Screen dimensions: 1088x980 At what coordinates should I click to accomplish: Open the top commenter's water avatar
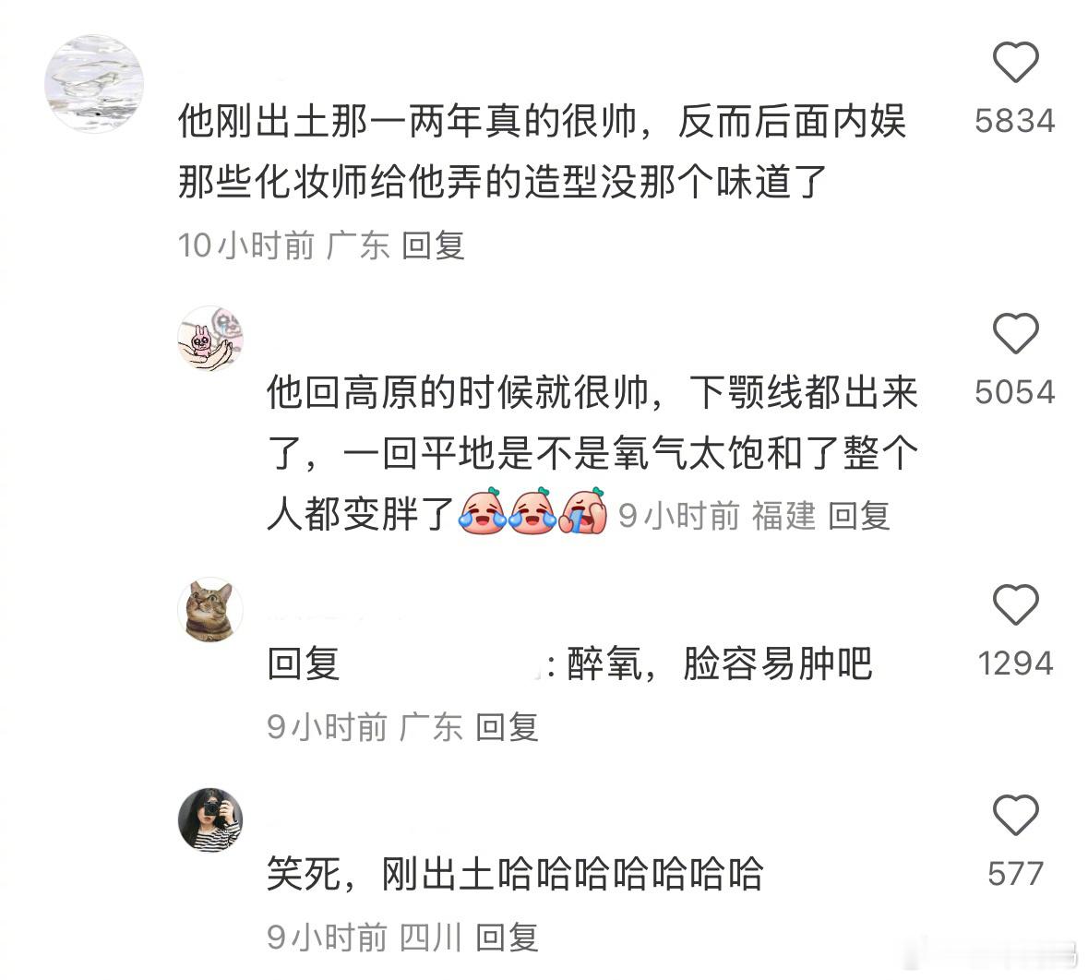pyautogui.click(x=94, y=83)
